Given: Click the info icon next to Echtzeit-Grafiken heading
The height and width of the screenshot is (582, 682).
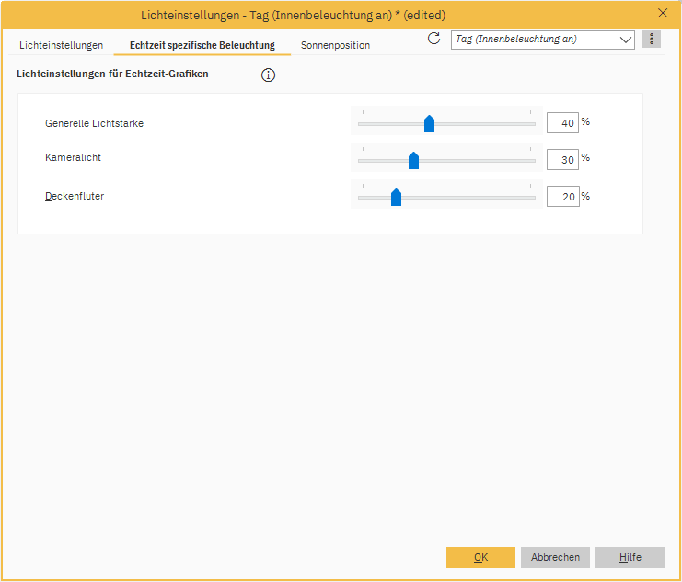Looking at the screenshot, I should coord(269,75).
